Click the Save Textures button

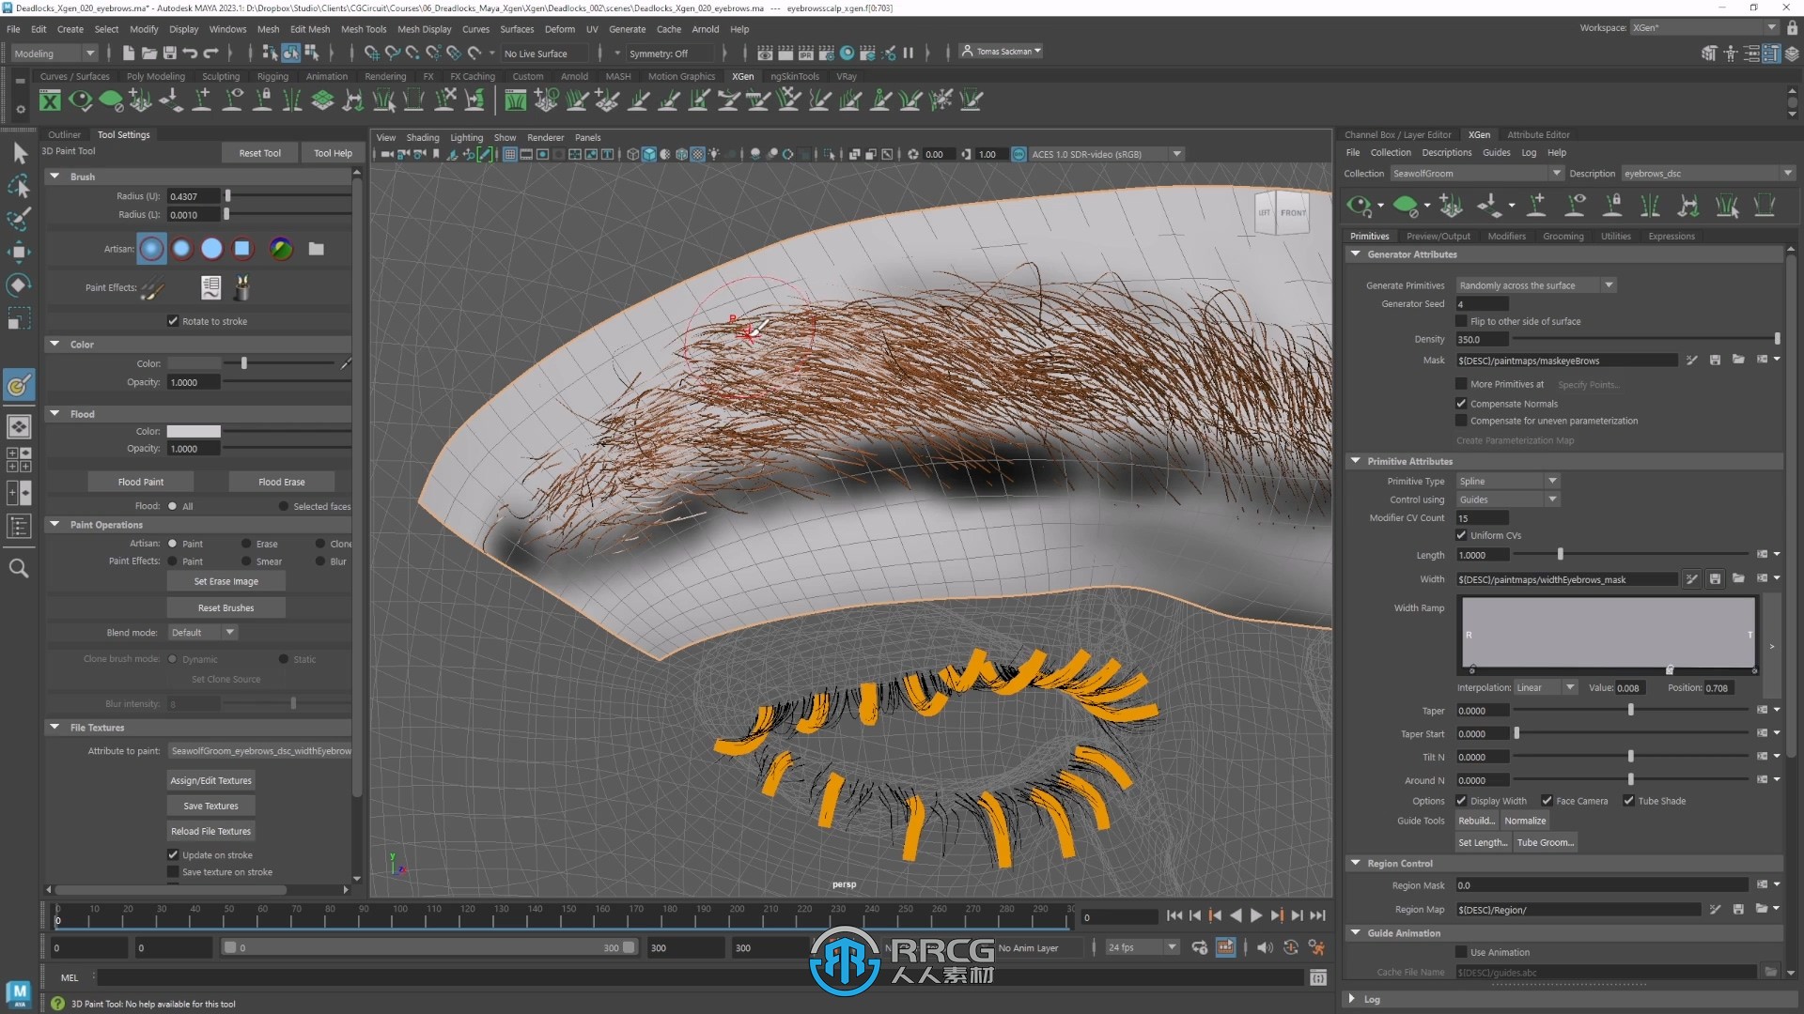[x=210, y=806]
